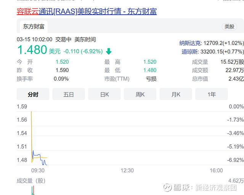
Task: Select the 1年 chart range tab
Action: 212,94
